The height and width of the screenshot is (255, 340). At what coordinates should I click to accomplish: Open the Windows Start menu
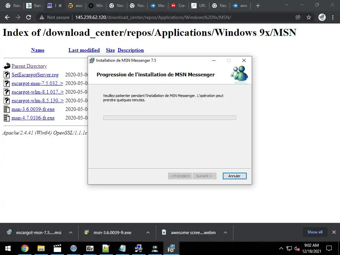coord(8,248)
